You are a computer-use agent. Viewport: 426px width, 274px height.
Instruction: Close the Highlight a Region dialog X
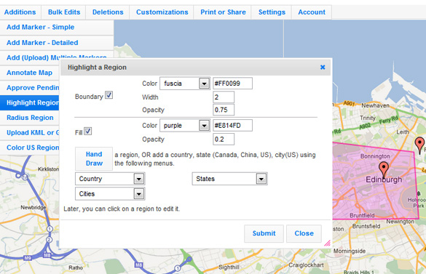pyautogui.click(x=323, y=67)
